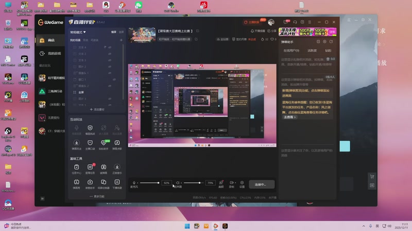Open 主播口袋 in the 互动玩法 grid
Image resolution: width=412 pixels, height=231 pixels.
pyautogui.click(x=90, y=145)
